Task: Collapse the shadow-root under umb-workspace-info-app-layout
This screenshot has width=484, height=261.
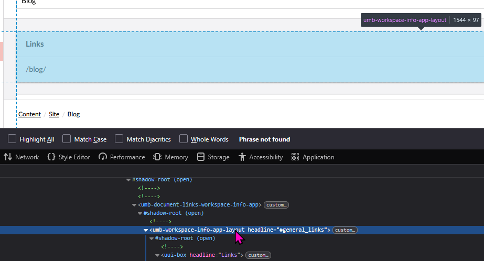Action: 152,238
